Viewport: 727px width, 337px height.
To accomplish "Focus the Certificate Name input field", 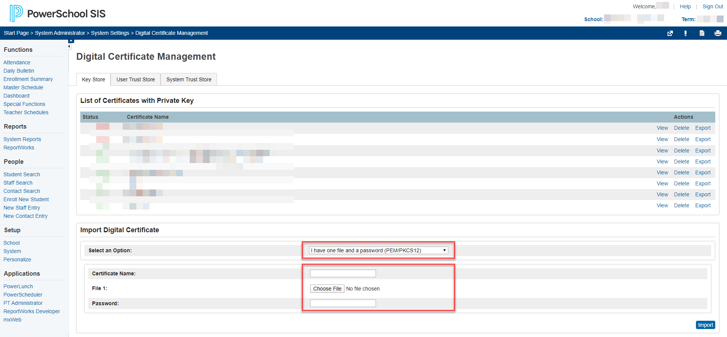I will point(343,273).
